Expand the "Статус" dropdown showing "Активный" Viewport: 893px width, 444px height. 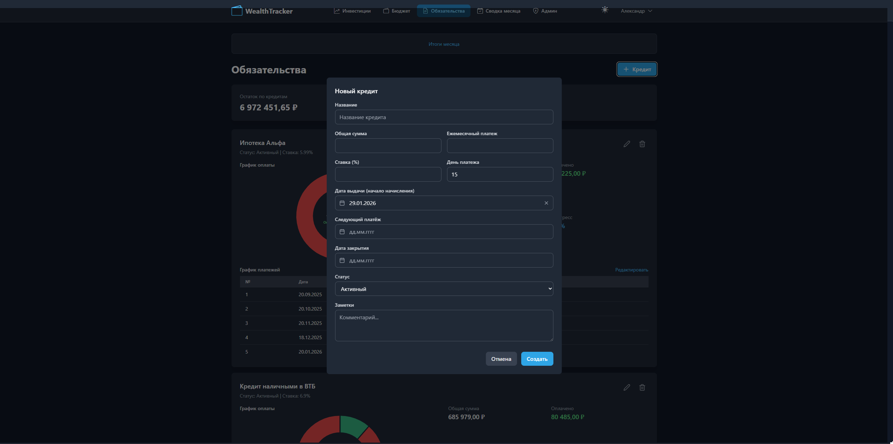[444, 289]
